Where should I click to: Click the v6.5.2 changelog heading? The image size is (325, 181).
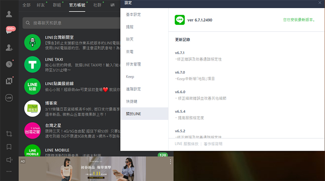coord(180,131)
